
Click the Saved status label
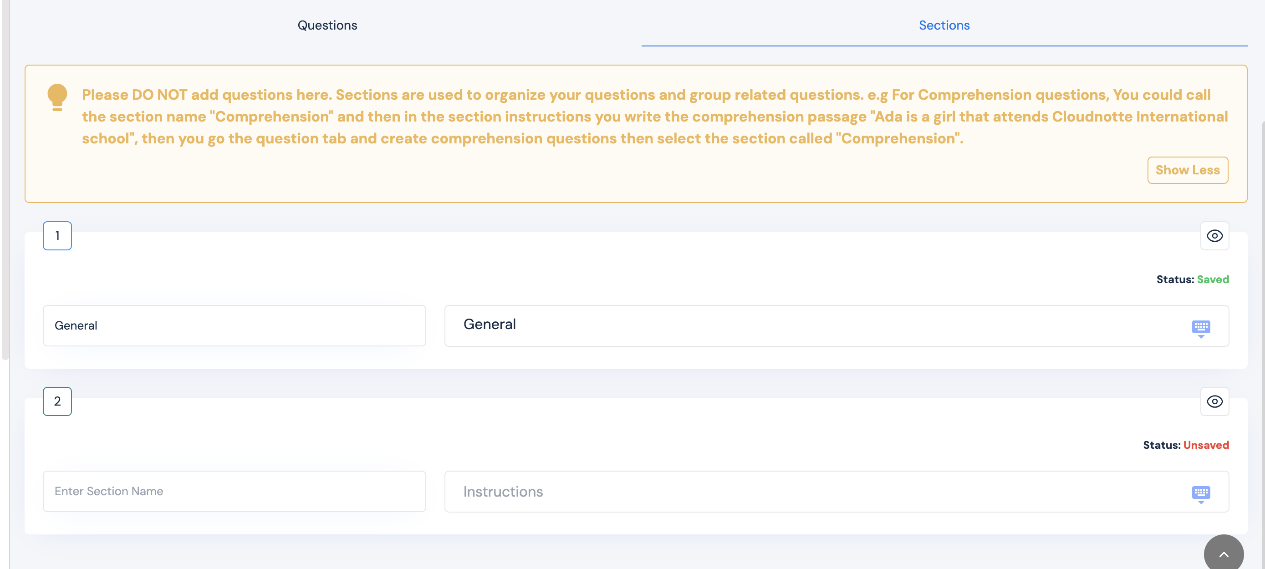click(x=1212, y=279)
